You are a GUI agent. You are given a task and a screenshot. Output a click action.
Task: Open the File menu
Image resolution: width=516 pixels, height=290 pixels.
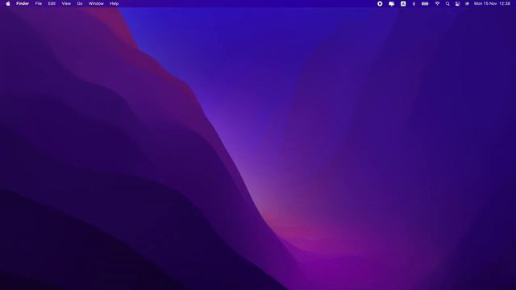39,3
